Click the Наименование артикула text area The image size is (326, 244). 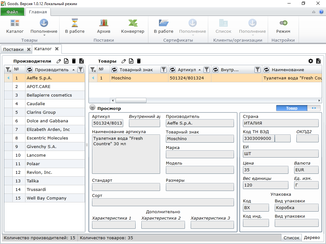[x=126, y=154]
